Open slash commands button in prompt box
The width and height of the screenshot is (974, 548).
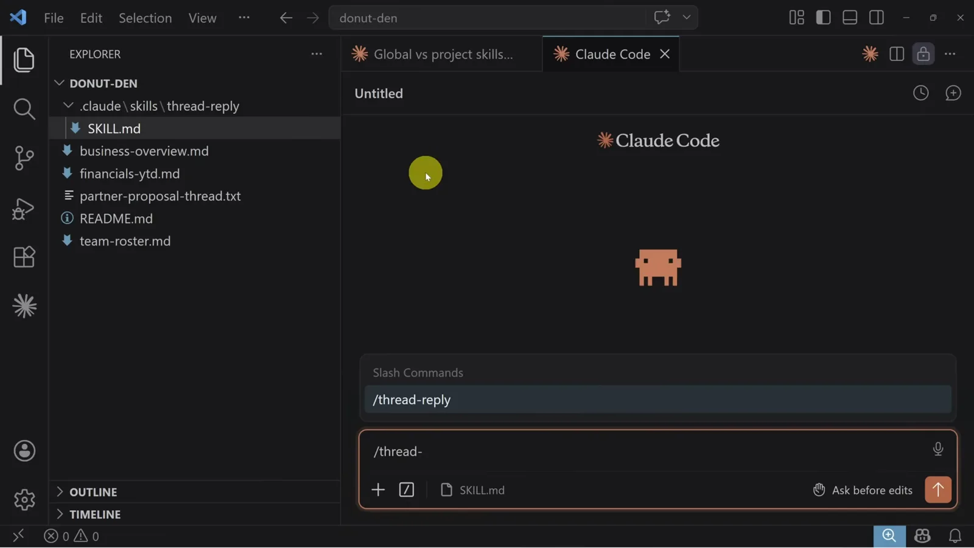(407, 490)
